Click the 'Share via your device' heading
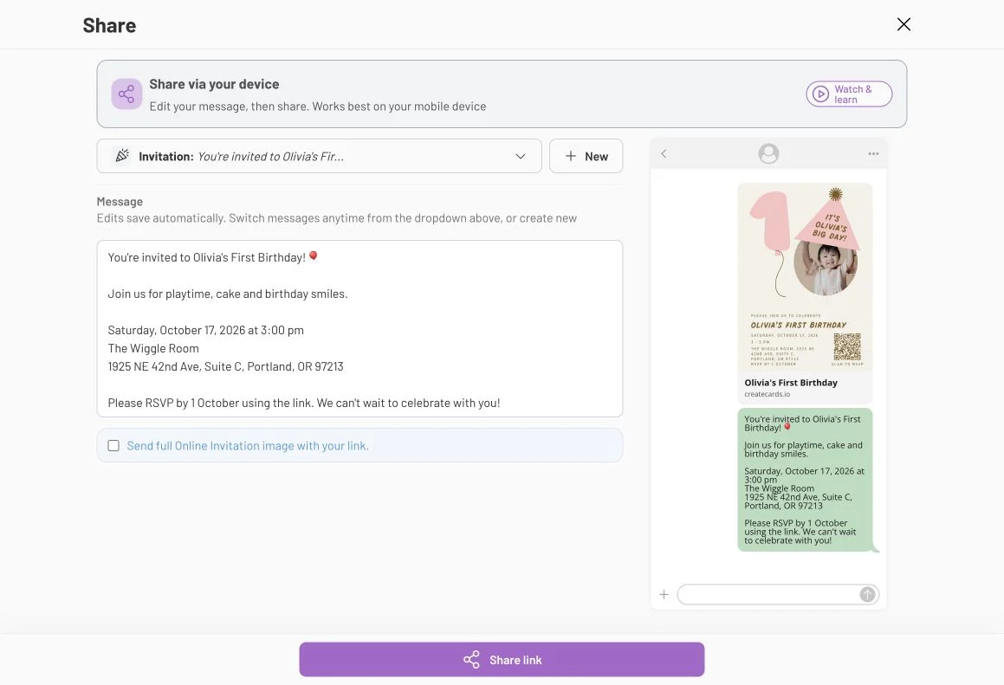 click(214, 85)
